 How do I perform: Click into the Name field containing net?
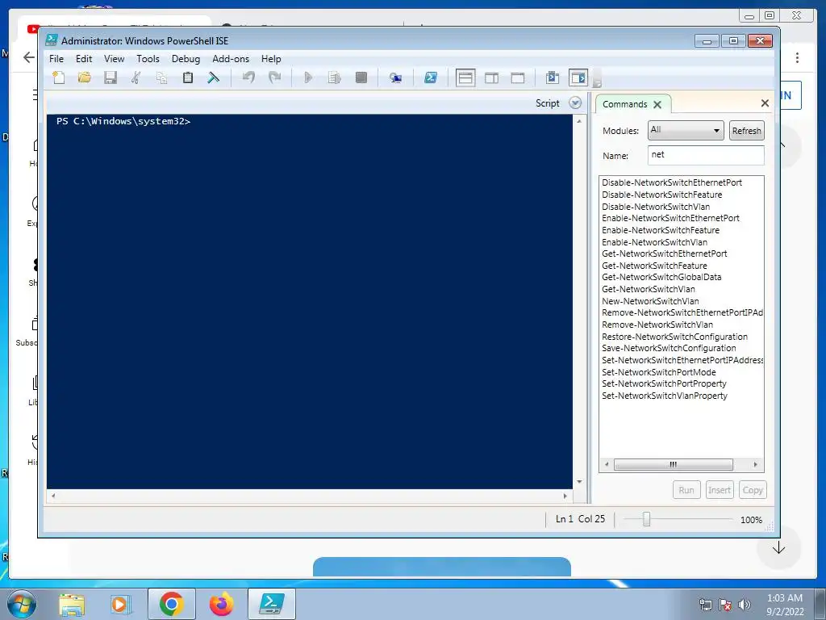[706, 155]
